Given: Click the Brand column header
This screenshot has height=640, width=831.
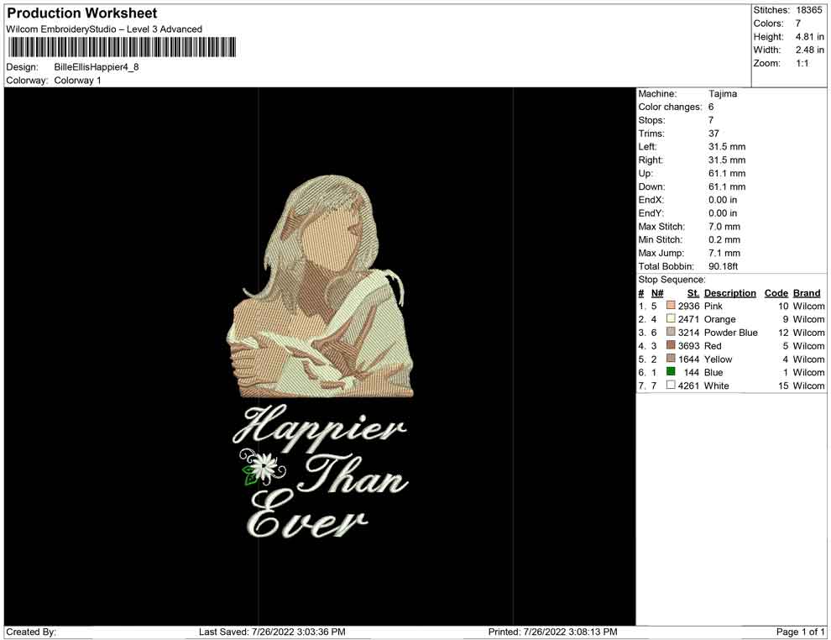Looking at the screenshot, I should tap(807, 293).
